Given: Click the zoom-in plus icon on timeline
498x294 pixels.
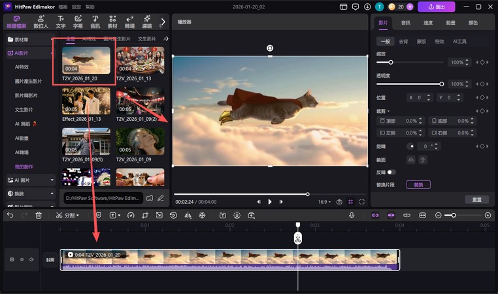Looking at the screenshot, I should [x=488, y=215].
